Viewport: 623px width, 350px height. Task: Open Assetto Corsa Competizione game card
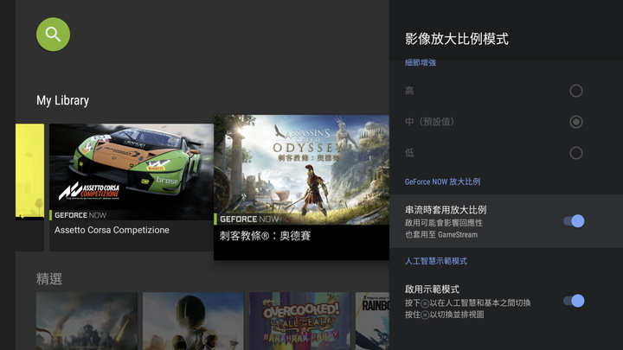(x=132, y=188)
